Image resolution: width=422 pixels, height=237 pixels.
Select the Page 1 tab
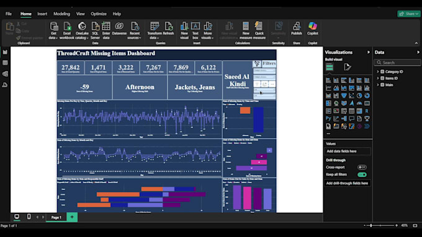coord(56,217)
